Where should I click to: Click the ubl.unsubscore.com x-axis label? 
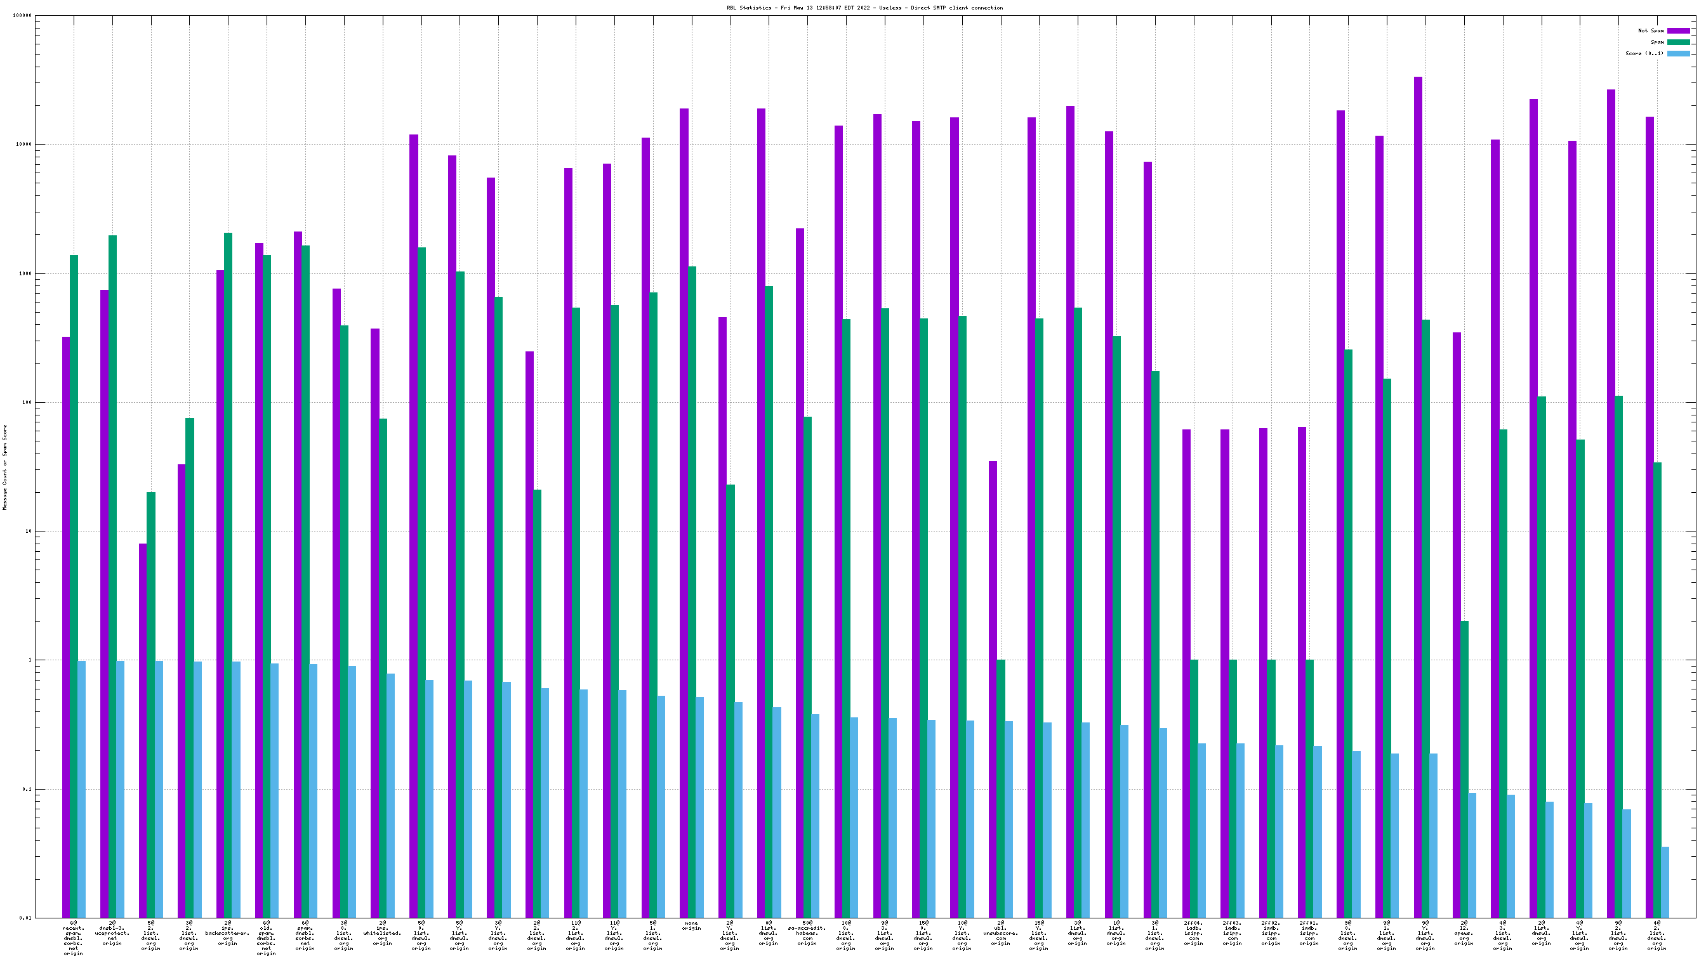pos(1000,933)
